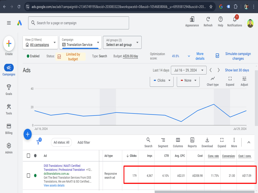Open the Goals trophy icon
Image resolution: width=258 pixels, height=193 pixels.
pos(9,87)
